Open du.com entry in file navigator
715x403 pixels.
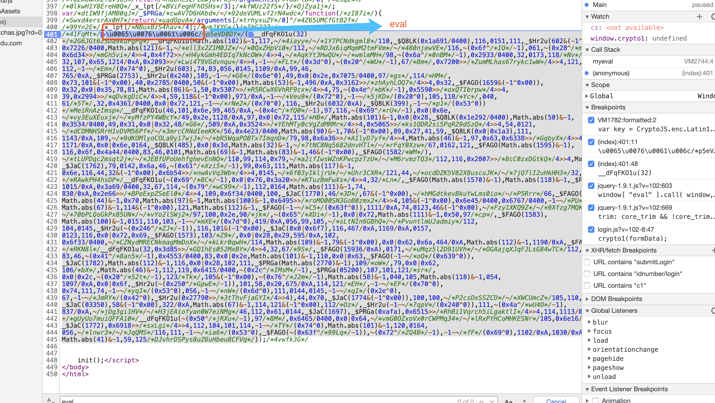(x=11, y=43)
